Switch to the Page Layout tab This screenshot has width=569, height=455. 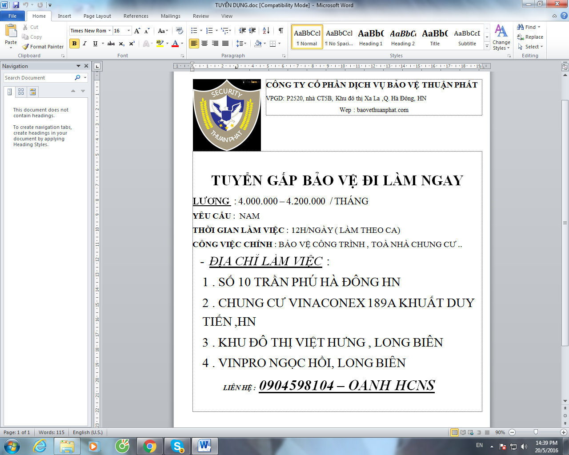coord(97,16)
